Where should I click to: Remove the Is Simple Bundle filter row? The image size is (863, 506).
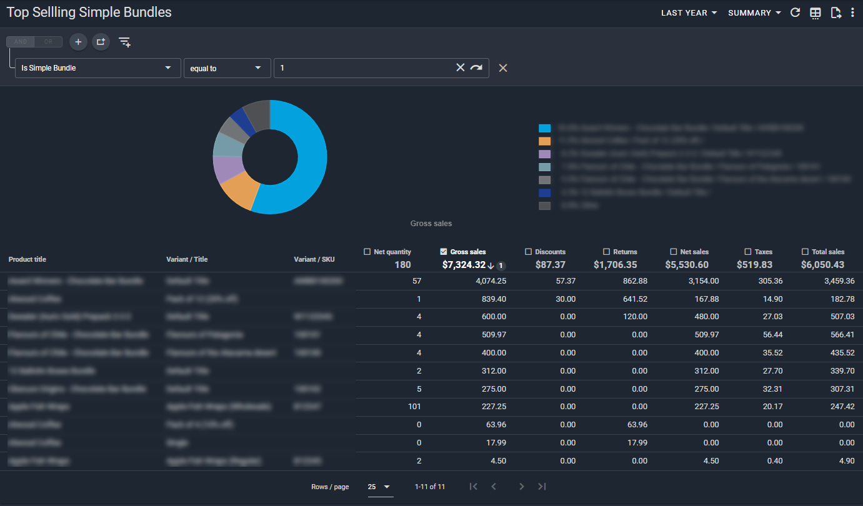pyautogui.click(x=503, y=68)
